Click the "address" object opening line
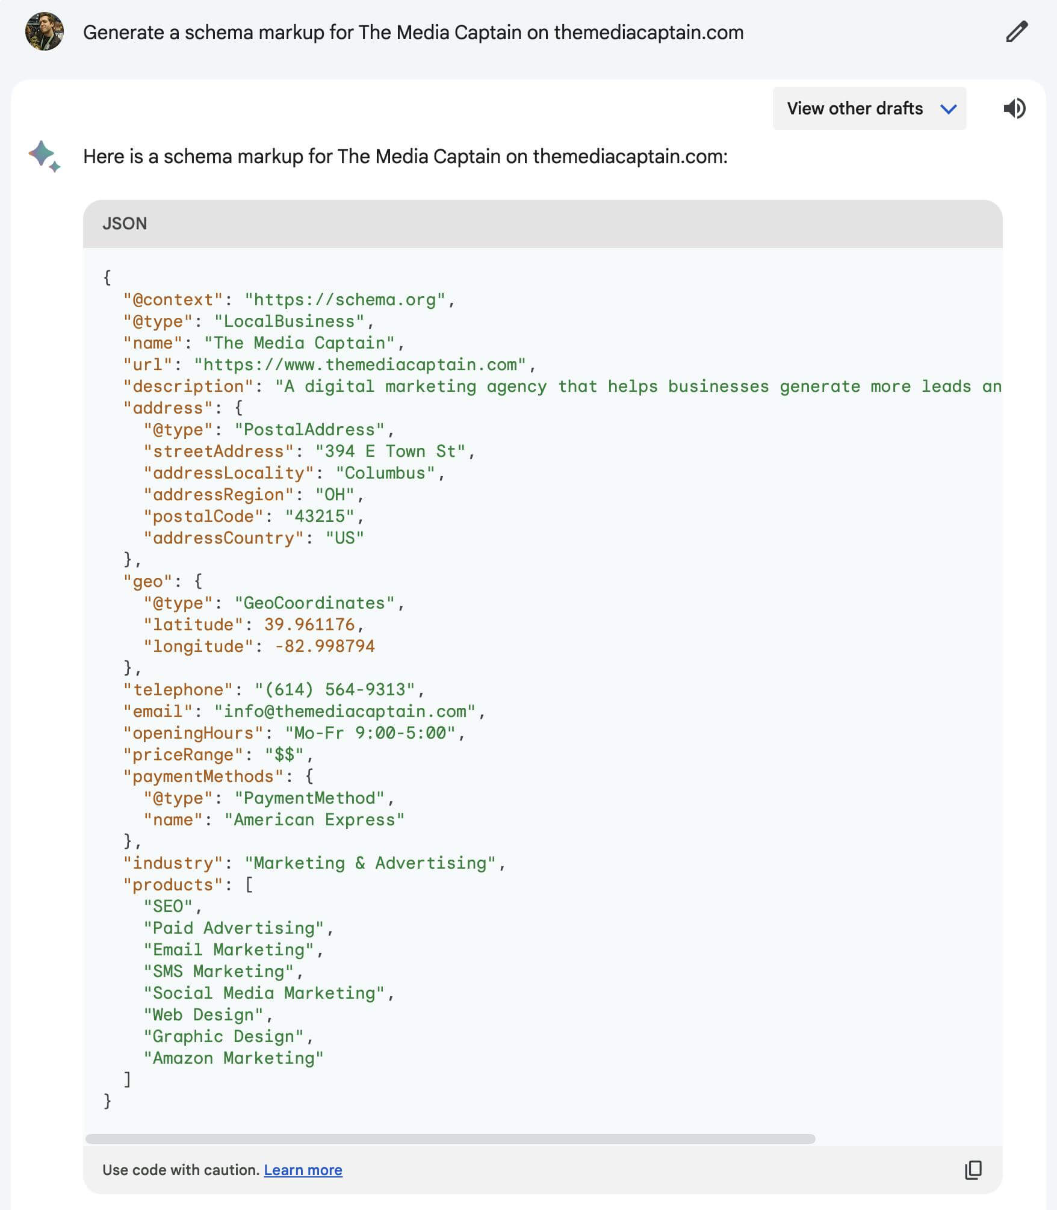1057x1210 pixels. 183,408
